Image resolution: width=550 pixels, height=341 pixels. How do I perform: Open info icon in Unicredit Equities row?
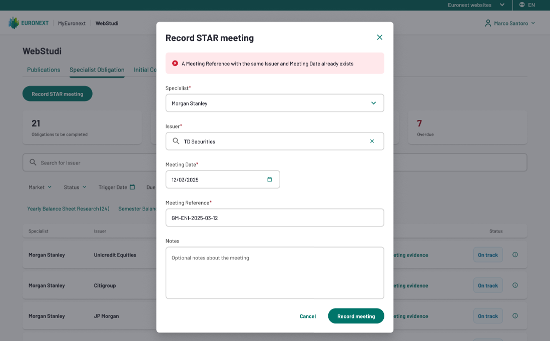[515, 254]
